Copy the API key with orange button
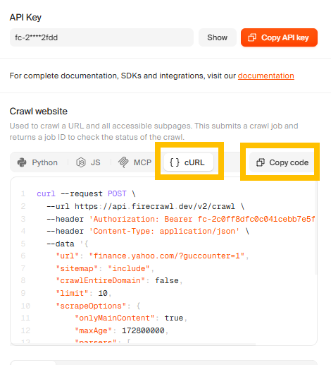This screenshot has width=331, height=365. click(279, 37)
